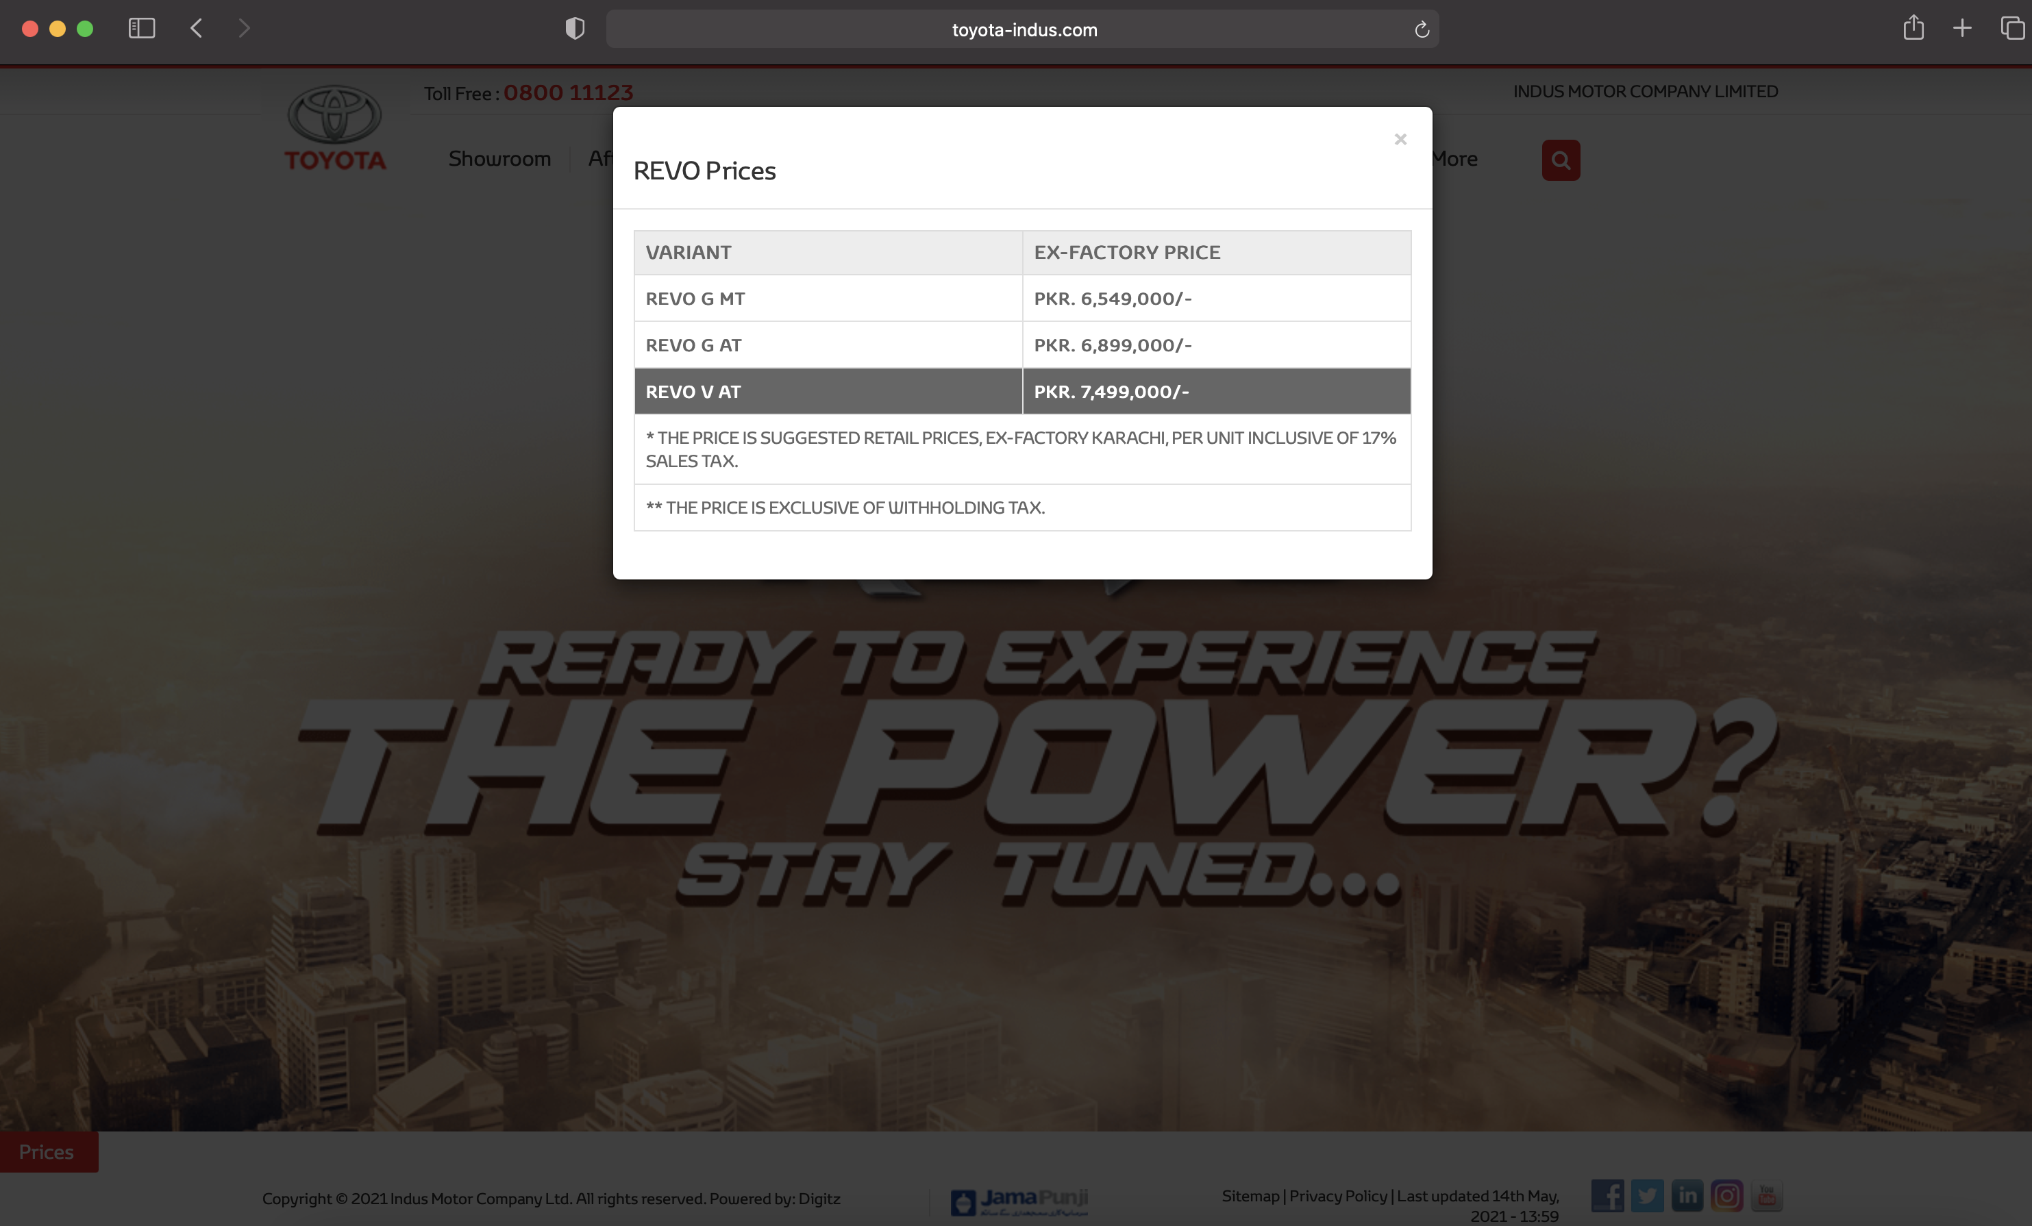Open the Digitz link in footer
The height and width of the screenshot is (1226, 2032).
click(819, 1198)
